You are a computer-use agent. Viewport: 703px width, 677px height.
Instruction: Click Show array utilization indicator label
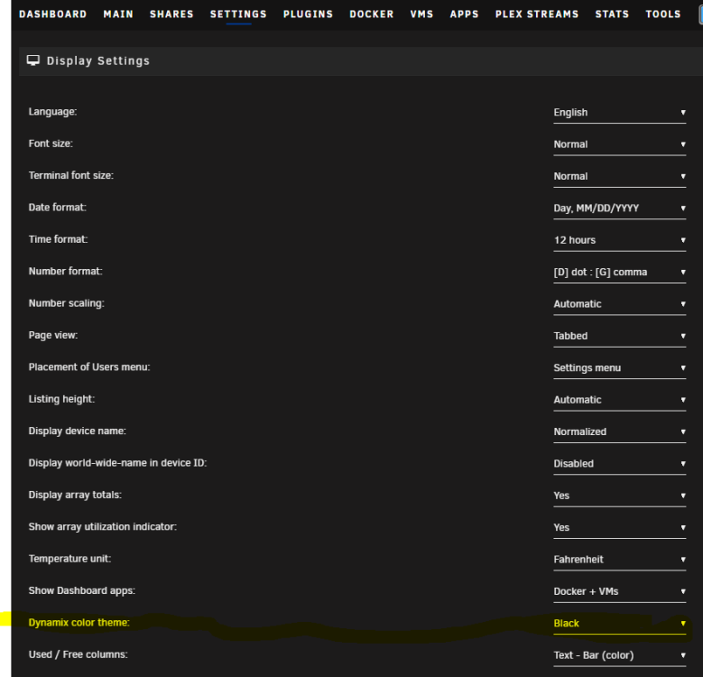pos(103,527)
